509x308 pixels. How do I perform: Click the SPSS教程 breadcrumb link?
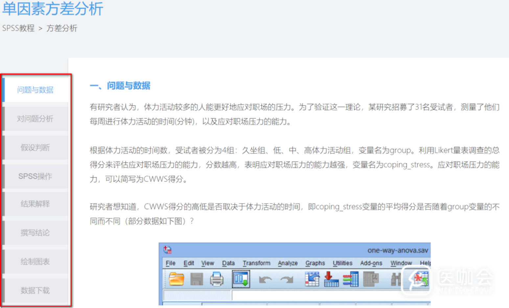tap(18, 28)
